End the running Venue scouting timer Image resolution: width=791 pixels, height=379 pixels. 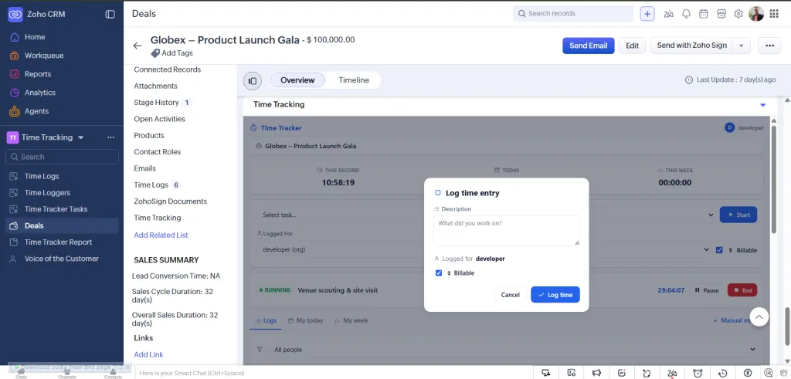[x=742, y=290]
